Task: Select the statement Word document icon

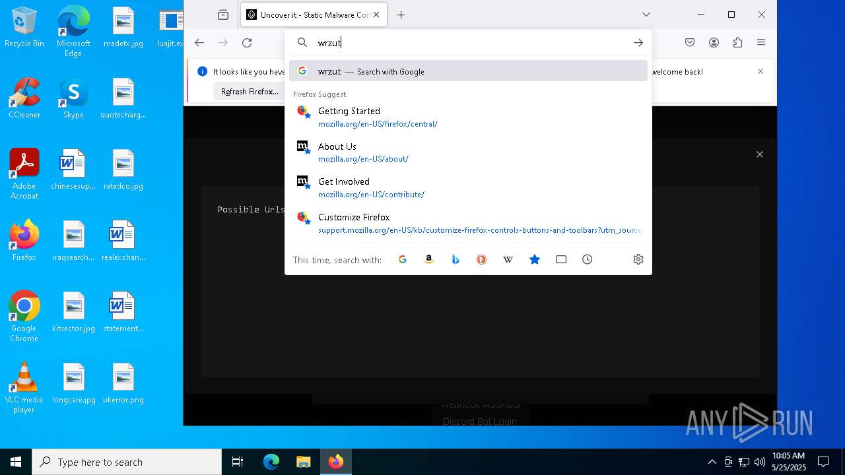Action: [x=123, y=313]
